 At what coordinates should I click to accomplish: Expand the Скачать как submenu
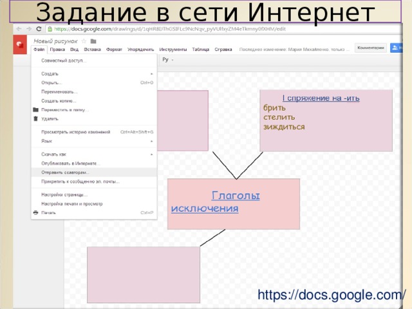pos(94,154)
